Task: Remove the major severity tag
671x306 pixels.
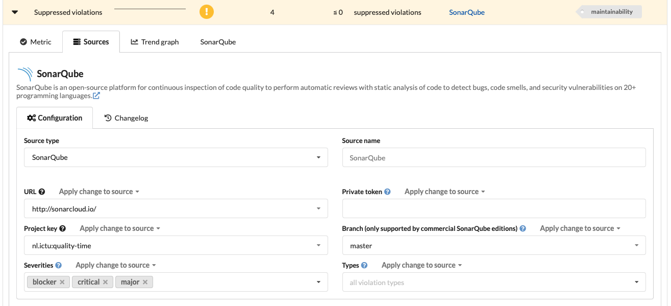Action: 145,282
